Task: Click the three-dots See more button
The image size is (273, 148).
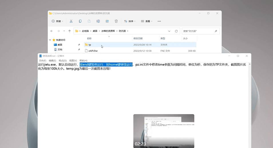Action: 159,21
